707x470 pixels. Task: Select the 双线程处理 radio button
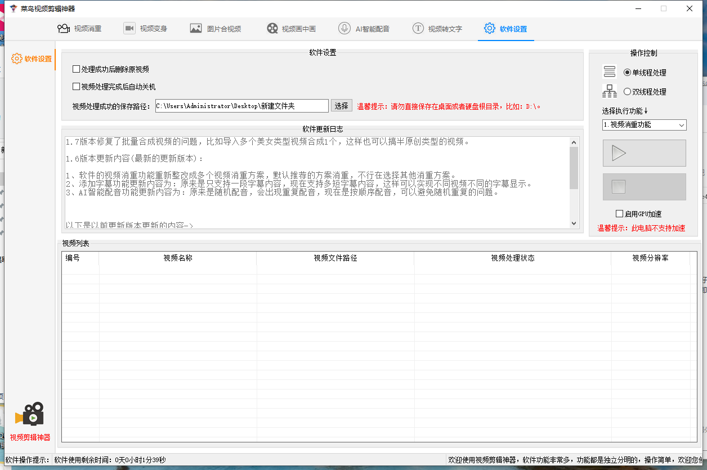tap(628, 92)
